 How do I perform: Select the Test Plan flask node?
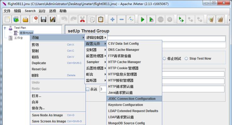[17, 28]
